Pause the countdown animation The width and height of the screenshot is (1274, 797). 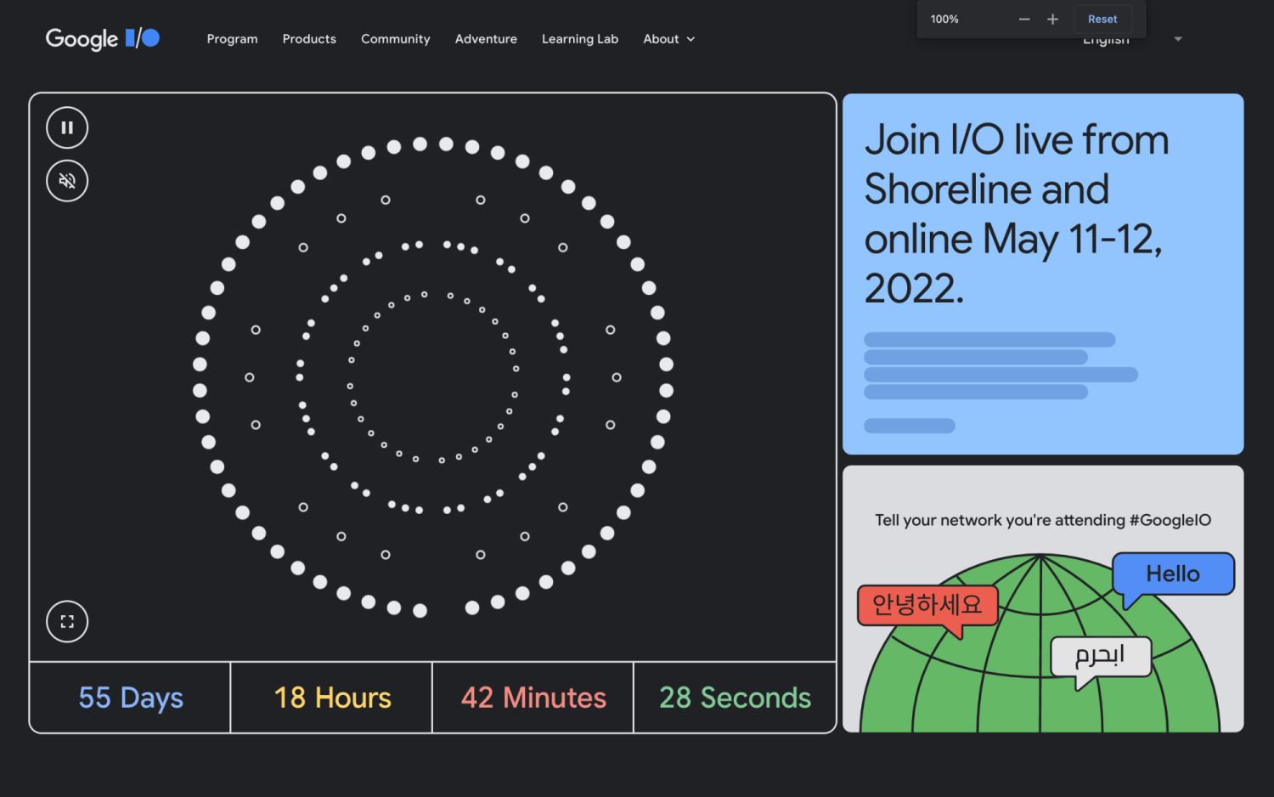click(x=67, y=128)
